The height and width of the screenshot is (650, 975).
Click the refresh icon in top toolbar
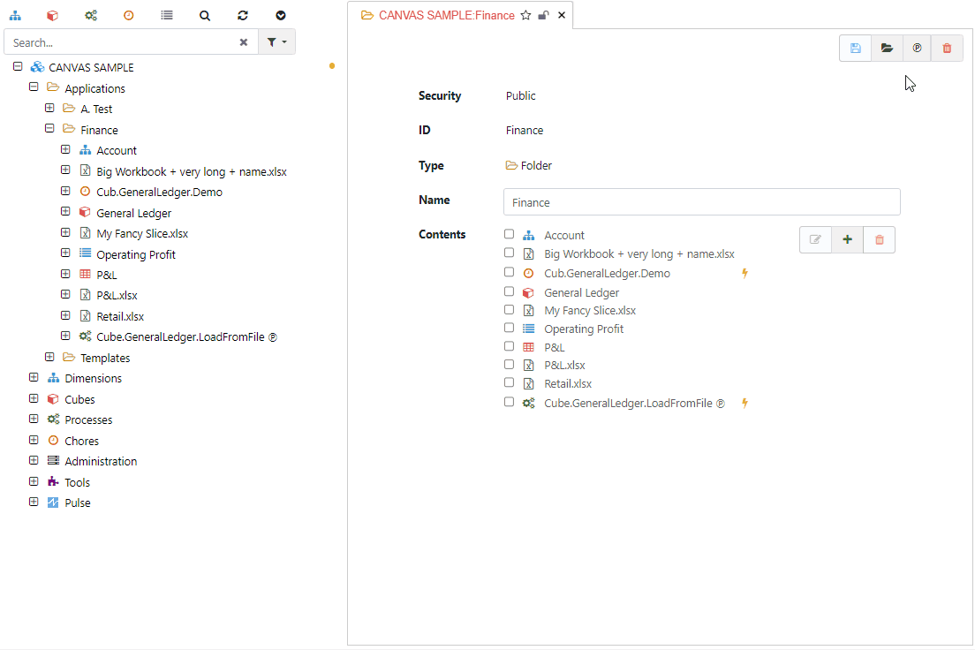pyautogui.click(x=243, y=16)
